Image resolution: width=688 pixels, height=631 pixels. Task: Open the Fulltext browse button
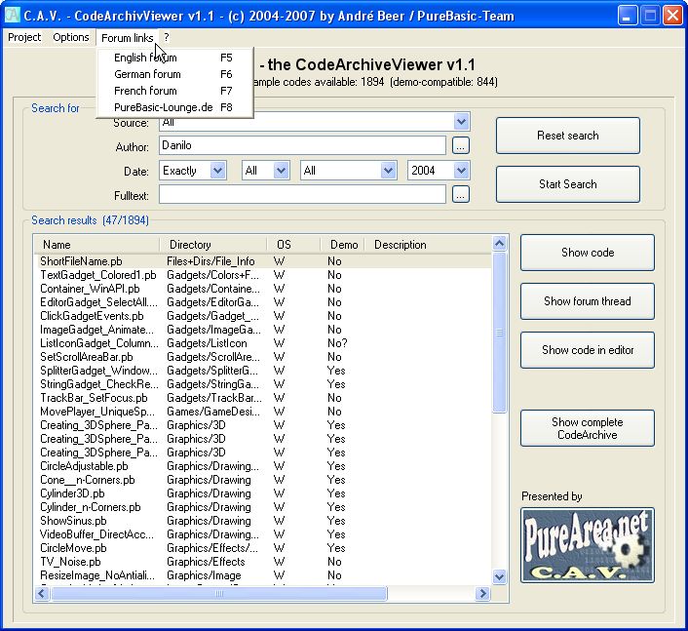(x=461, y=194)
